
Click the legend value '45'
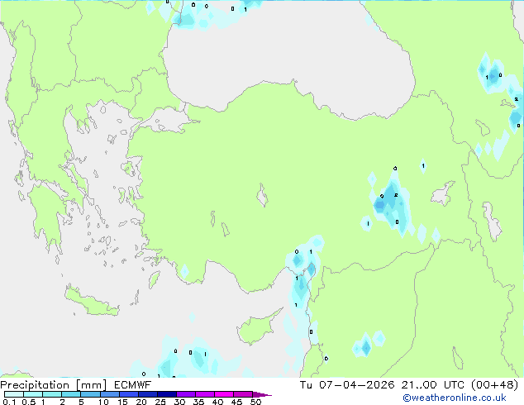(236, 402)
